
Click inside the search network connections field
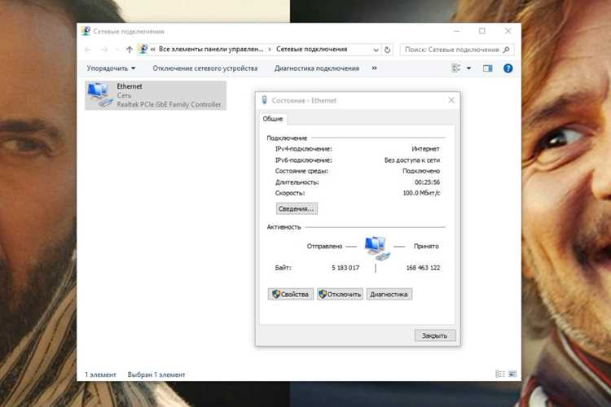[452, 50]
